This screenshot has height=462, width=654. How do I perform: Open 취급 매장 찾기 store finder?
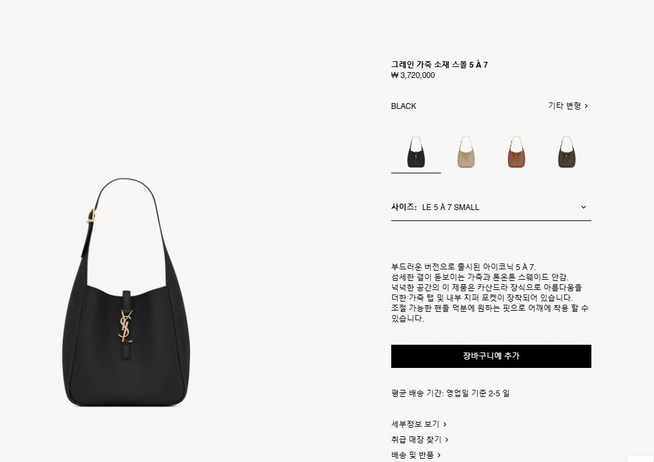click(x=420, y=439)
